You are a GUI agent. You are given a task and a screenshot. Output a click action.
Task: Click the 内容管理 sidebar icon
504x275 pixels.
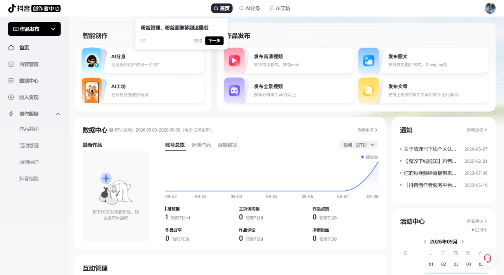pyautogui.click(x=11, y=64)
